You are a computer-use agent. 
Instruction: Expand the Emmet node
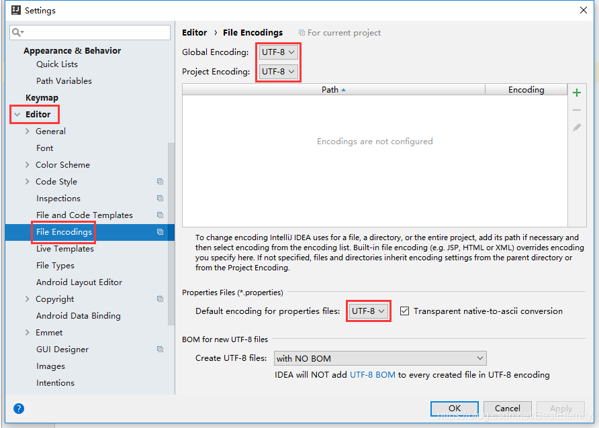(27, 333)
